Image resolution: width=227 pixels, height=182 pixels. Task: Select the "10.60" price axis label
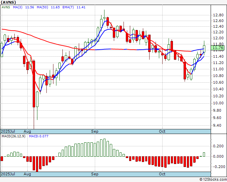tap(218, 82)
